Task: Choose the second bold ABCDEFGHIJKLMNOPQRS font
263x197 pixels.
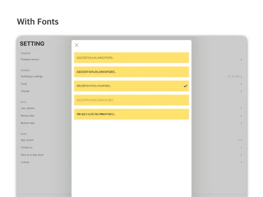Action: click(131, 72)
